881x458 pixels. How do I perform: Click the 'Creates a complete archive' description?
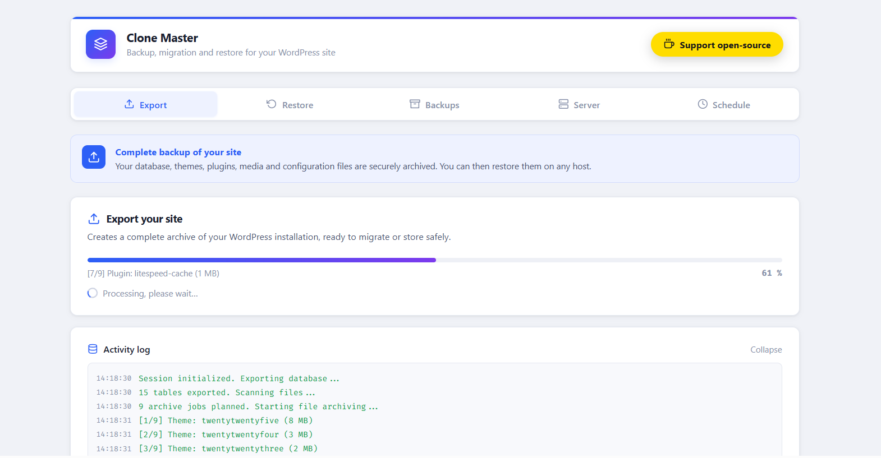tap(269, 237)
